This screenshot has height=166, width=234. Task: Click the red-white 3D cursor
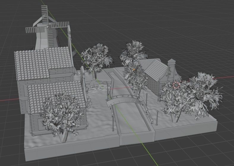176,85
